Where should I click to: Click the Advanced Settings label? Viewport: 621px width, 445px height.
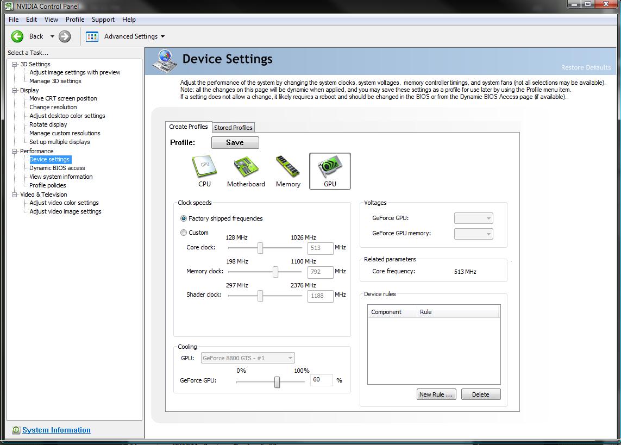(131, 36)
